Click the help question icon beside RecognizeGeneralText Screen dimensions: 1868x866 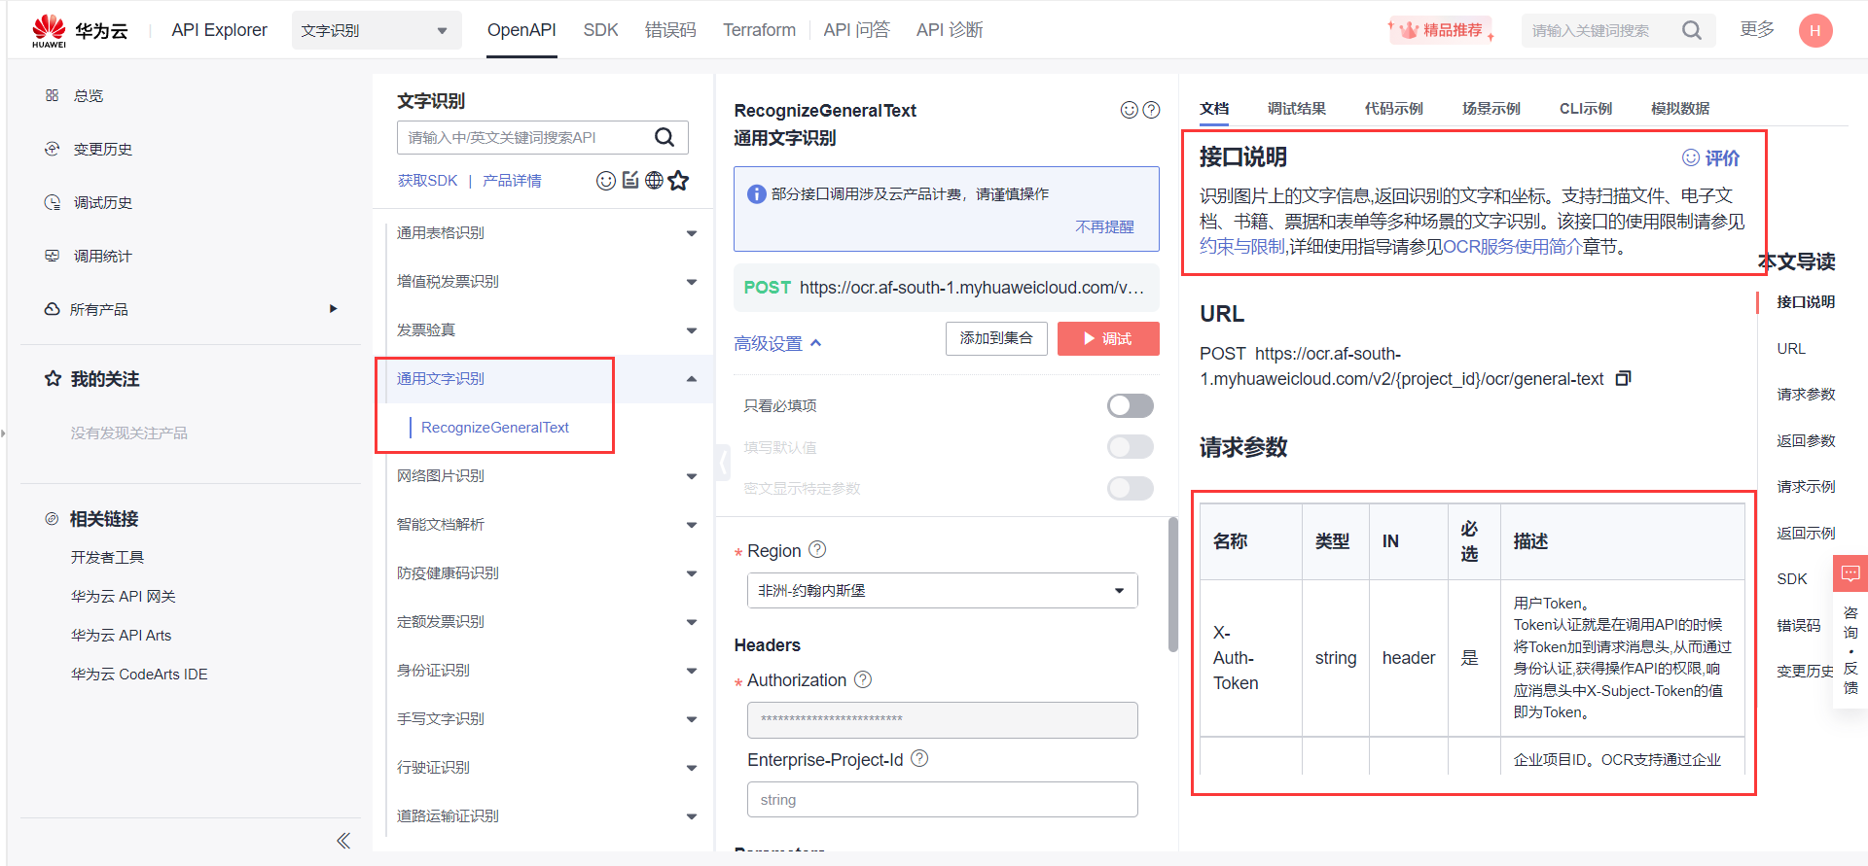(1151, 110)
